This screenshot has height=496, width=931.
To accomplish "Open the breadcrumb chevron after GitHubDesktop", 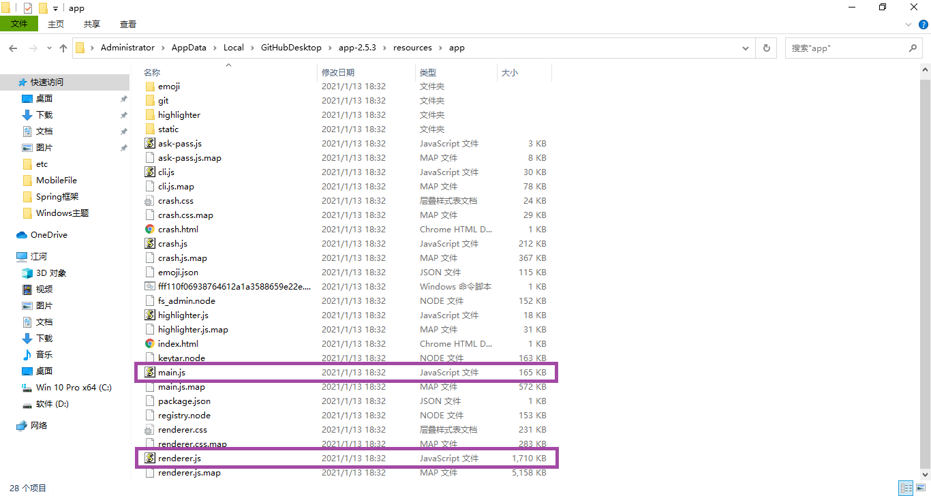I will 329,48.
